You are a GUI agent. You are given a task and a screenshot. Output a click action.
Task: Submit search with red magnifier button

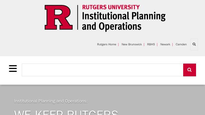coord(190,70)
